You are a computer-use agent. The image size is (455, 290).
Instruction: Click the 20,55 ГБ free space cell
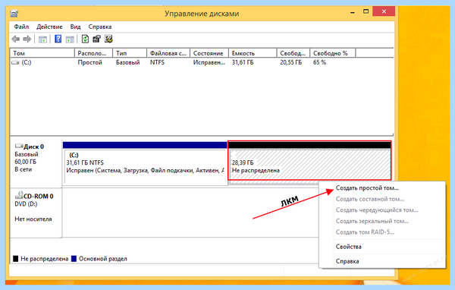pos(290,62)
